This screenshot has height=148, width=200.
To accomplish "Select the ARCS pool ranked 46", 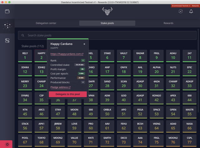I will (42, 112).
